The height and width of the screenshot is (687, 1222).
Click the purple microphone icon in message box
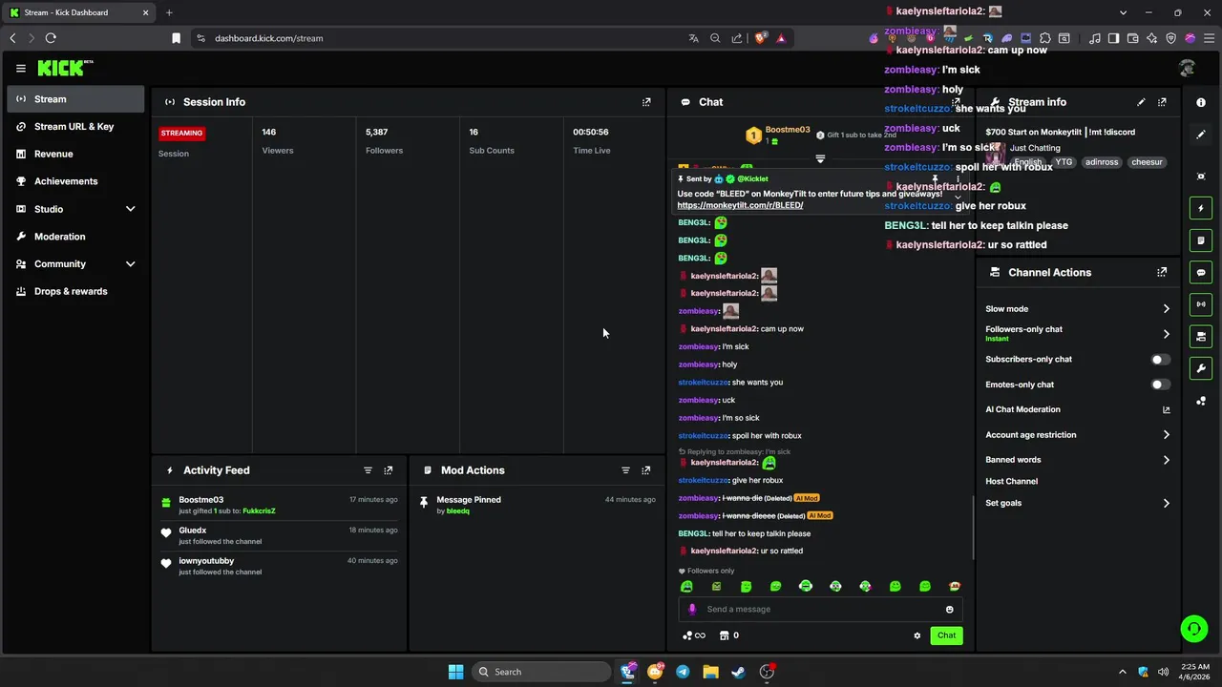[692, 609]
